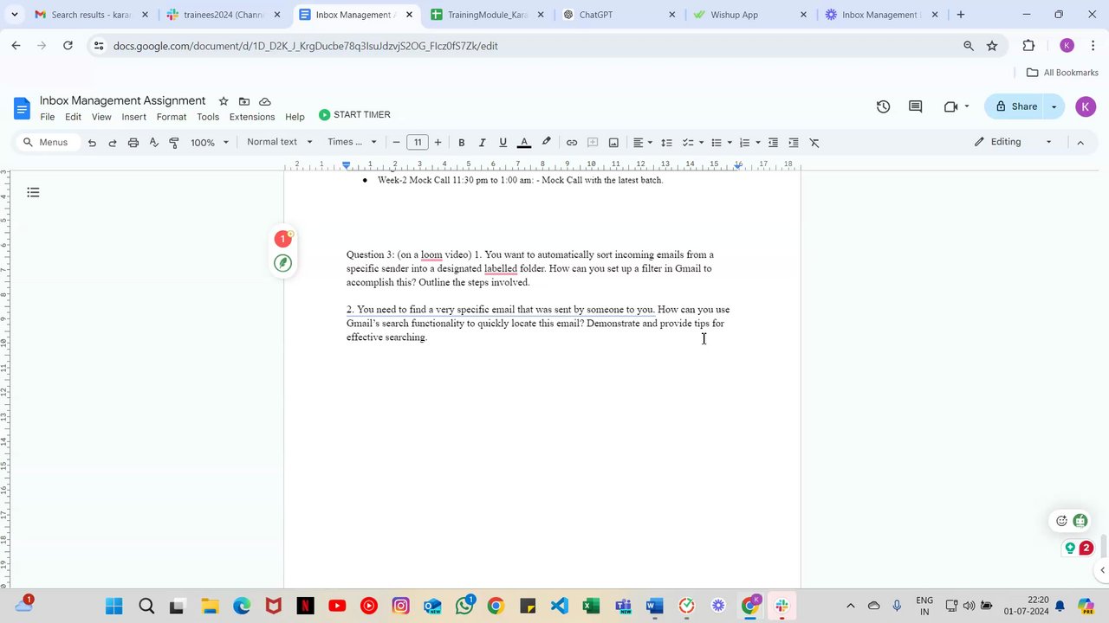1109x623 pixels.
Task: Click the Line and paragraph spacing icon
Action: [x=666, y=143]
